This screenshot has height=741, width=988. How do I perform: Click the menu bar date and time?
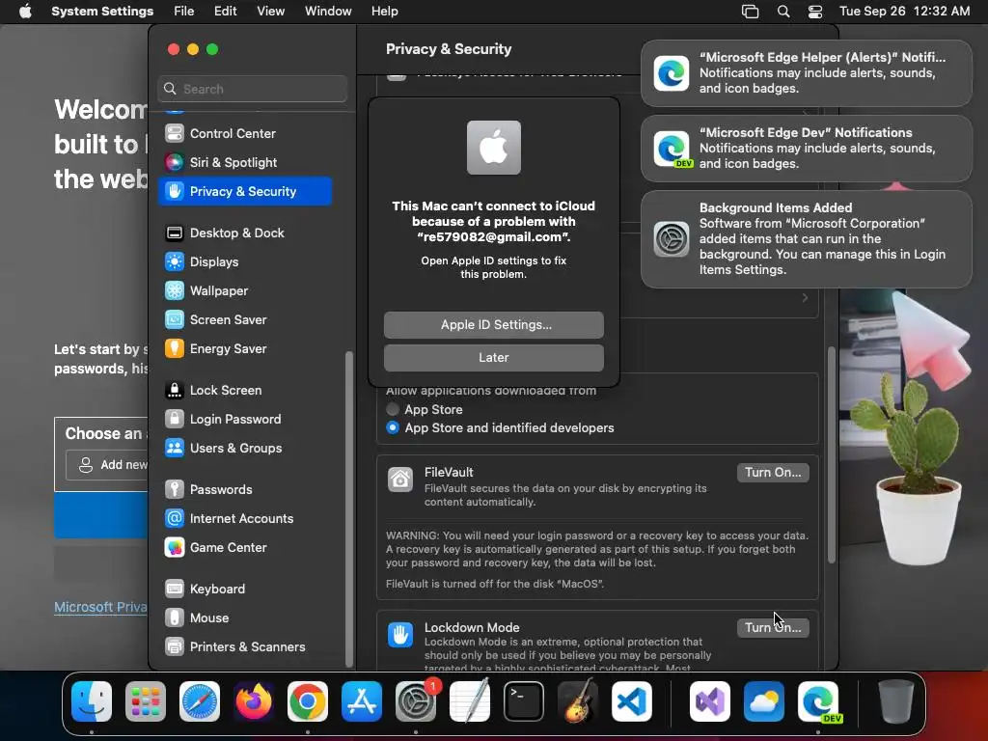[x=904, y=12]
